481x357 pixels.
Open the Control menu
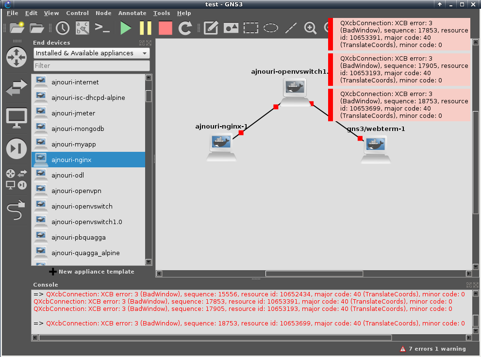point(77,13)
